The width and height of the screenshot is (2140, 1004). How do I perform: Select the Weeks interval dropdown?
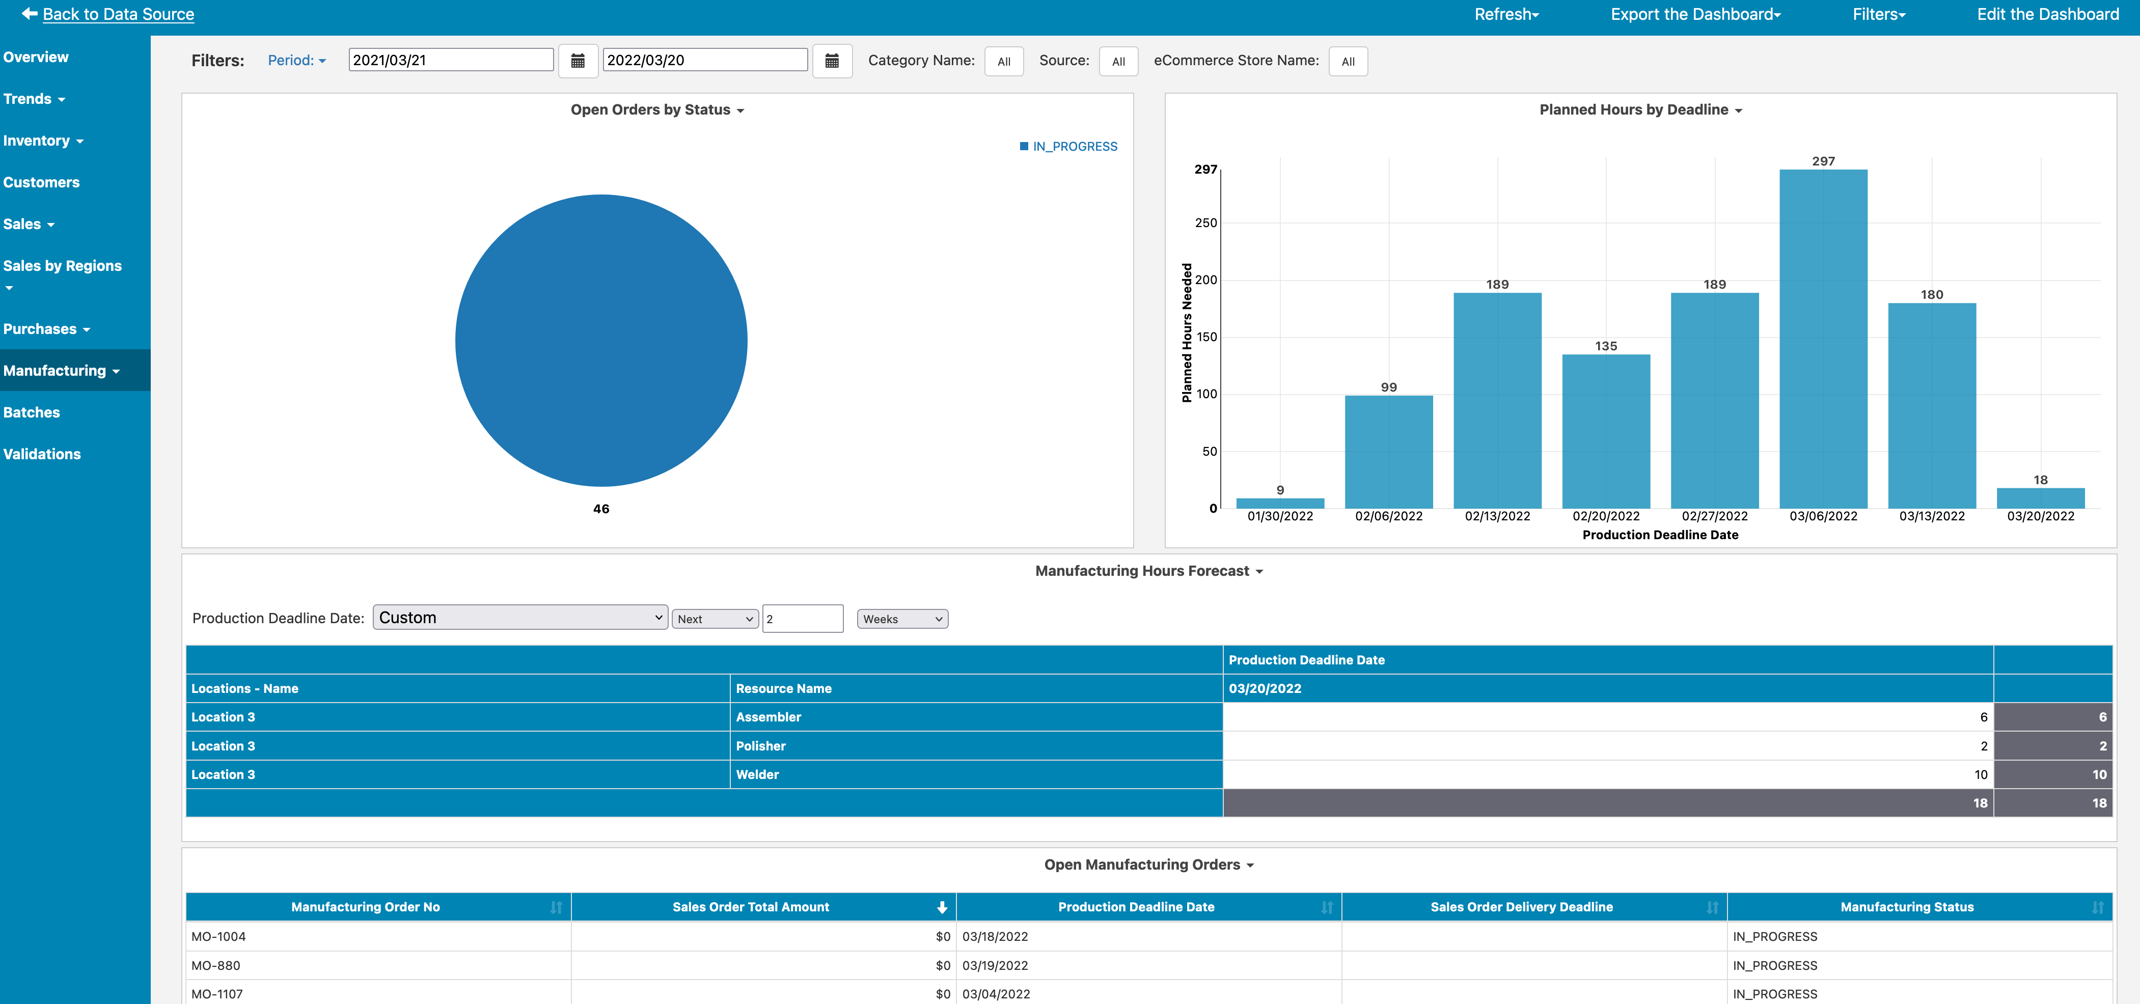899,618
